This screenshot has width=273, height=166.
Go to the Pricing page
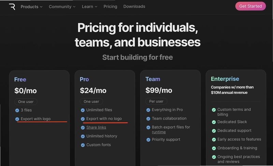click(110, 6)
